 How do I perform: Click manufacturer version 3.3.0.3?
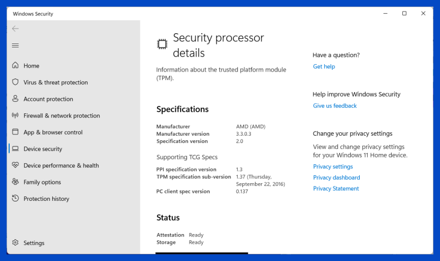243,134
